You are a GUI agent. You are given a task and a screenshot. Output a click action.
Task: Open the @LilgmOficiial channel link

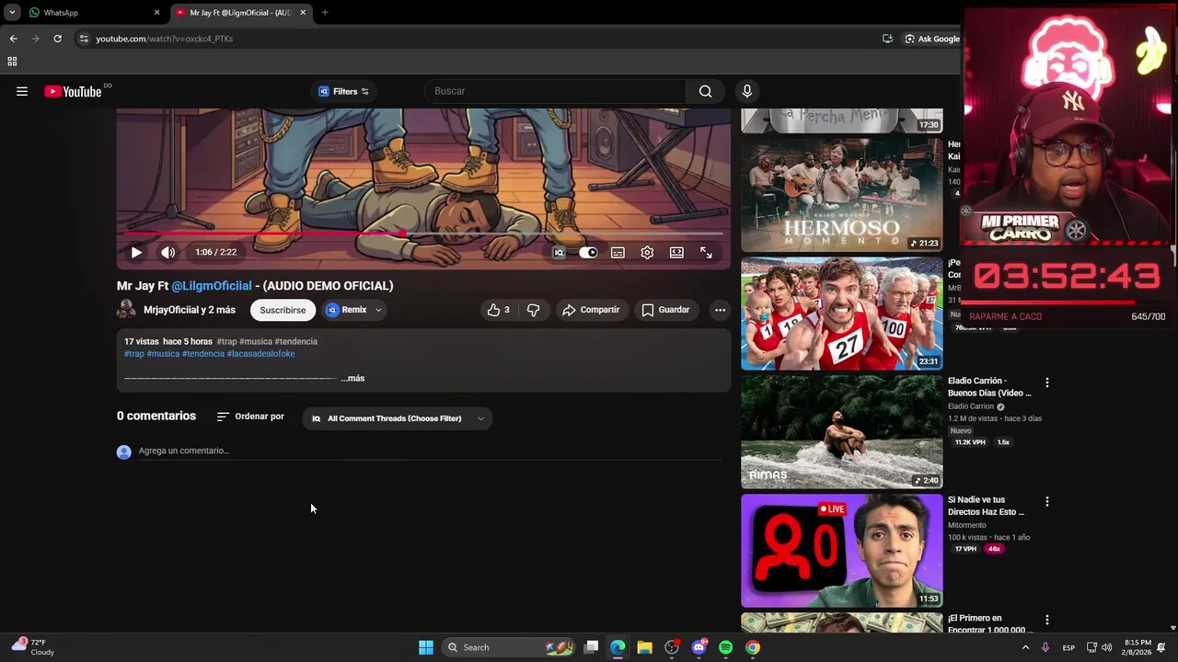[x=212, y=286]
